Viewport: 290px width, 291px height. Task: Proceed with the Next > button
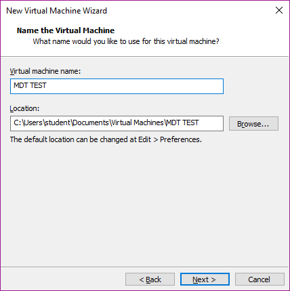tap(205, 279)
